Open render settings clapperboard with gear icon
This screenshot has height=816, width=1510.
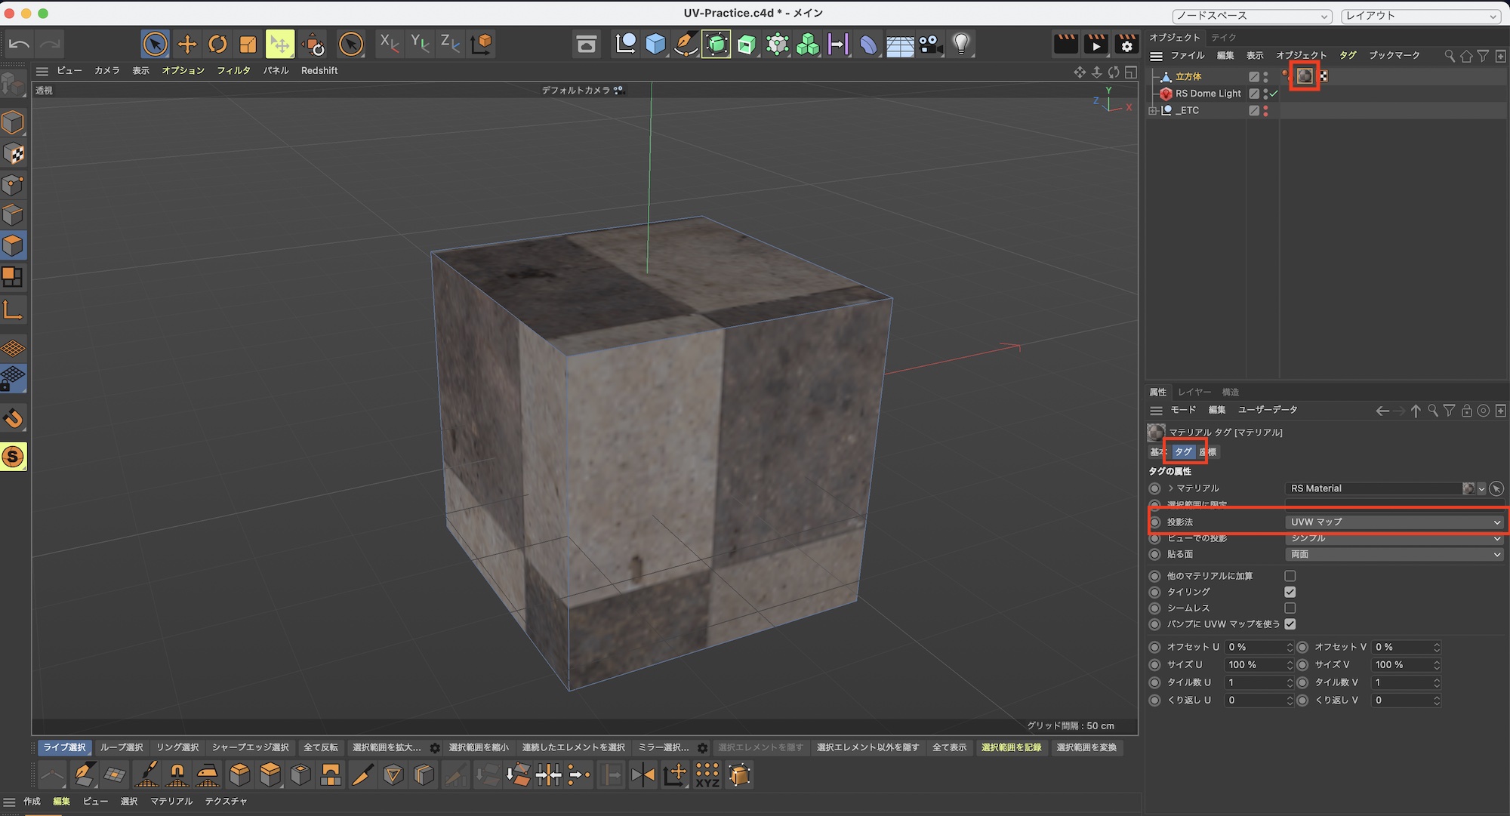click(x=1126, y=45)
